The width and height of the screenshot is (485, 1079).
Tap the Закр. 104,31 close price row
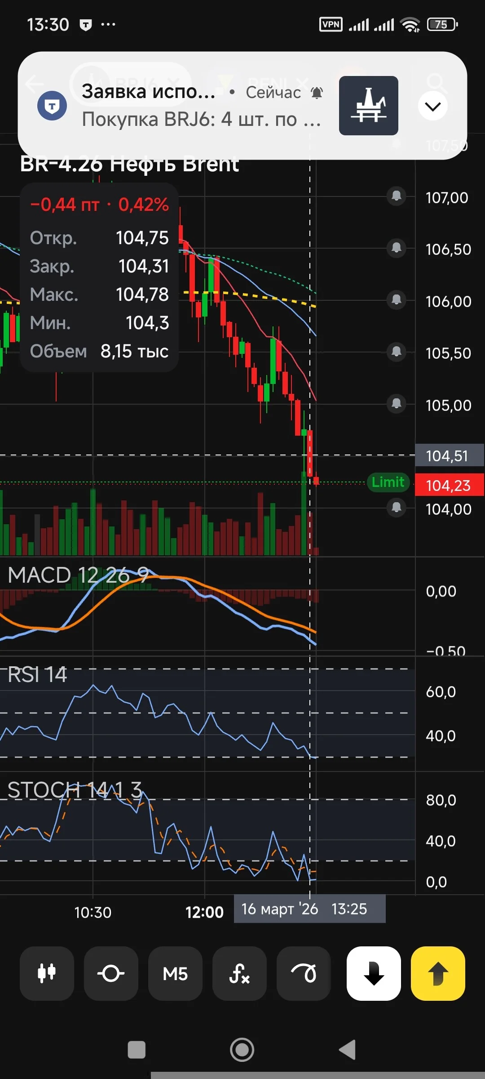[99, 266]
